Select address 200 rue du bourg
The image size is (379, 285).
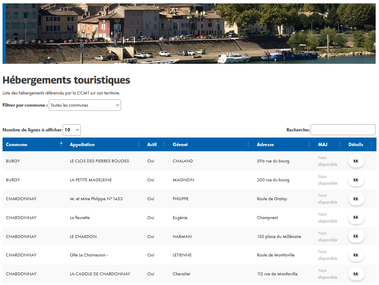point(273,180)
